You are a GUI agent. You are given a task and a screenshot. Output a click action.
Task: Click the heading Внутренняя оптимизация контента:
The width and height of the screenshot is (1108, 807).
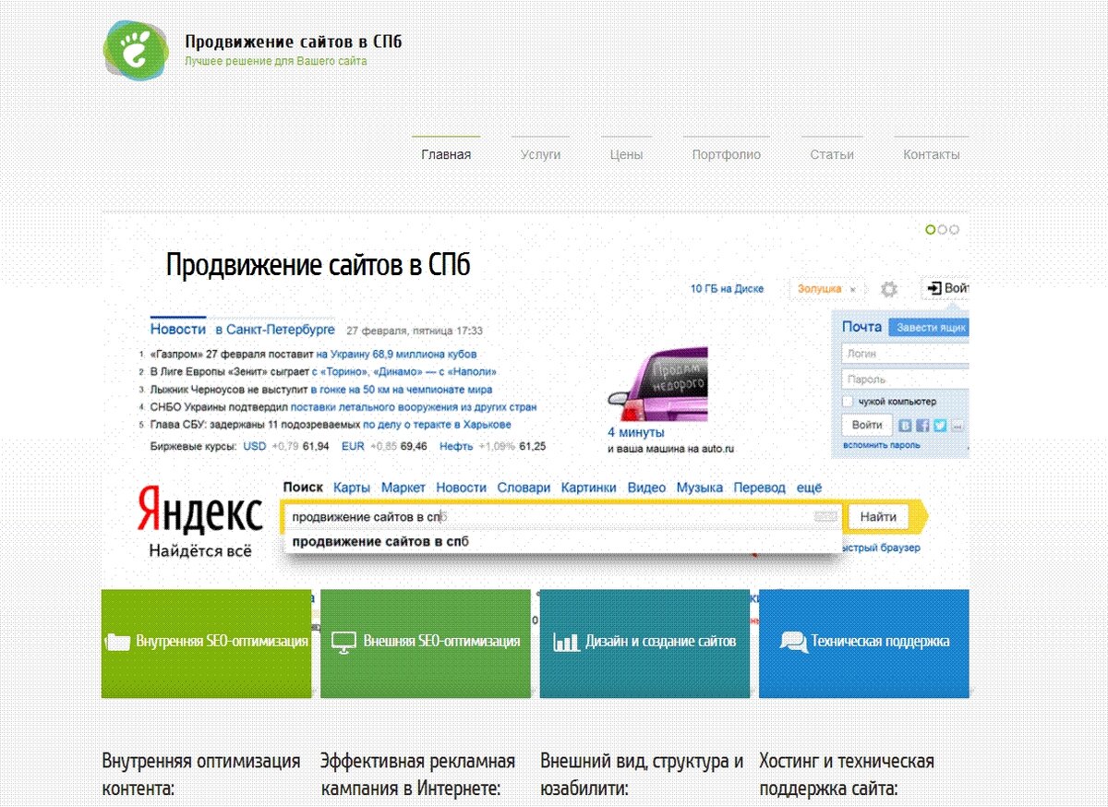[201, 776]
